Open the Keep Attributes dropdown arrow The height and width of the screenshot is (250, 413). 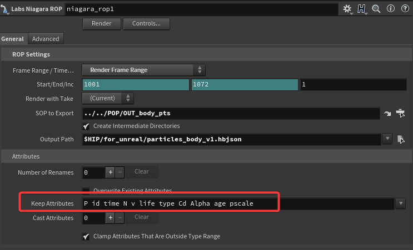click(401, 203)
